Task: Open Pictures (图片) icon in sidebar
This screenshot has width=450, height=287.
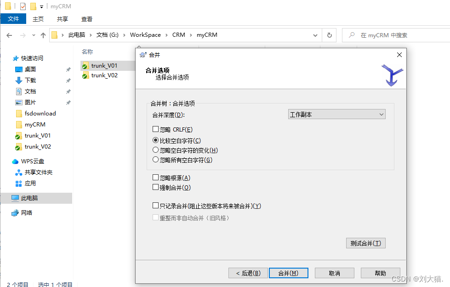Action: [19, 103]
